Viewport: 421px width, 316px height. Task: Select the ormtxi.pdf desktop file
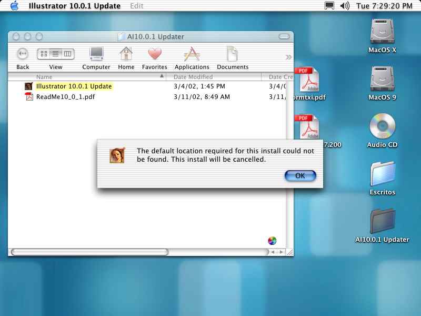(x=309, y=83)
